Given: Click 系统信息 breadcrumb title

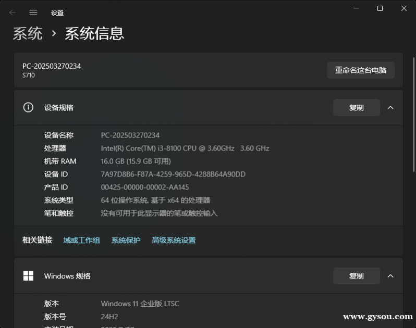Looking at the screenshot, I should [x=94, y=34].
